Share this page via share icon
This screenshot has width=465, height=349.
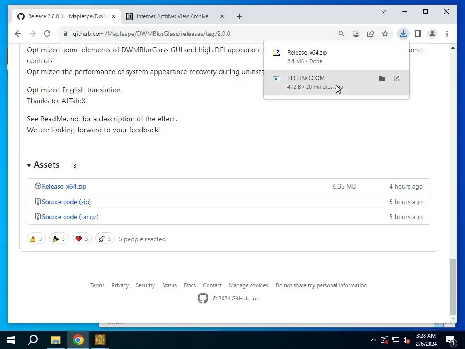(x=371, y=34)
